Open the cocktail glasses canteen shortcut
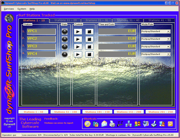Image resolution: width=180 pixels, height=138 pixels. point(120,124)
